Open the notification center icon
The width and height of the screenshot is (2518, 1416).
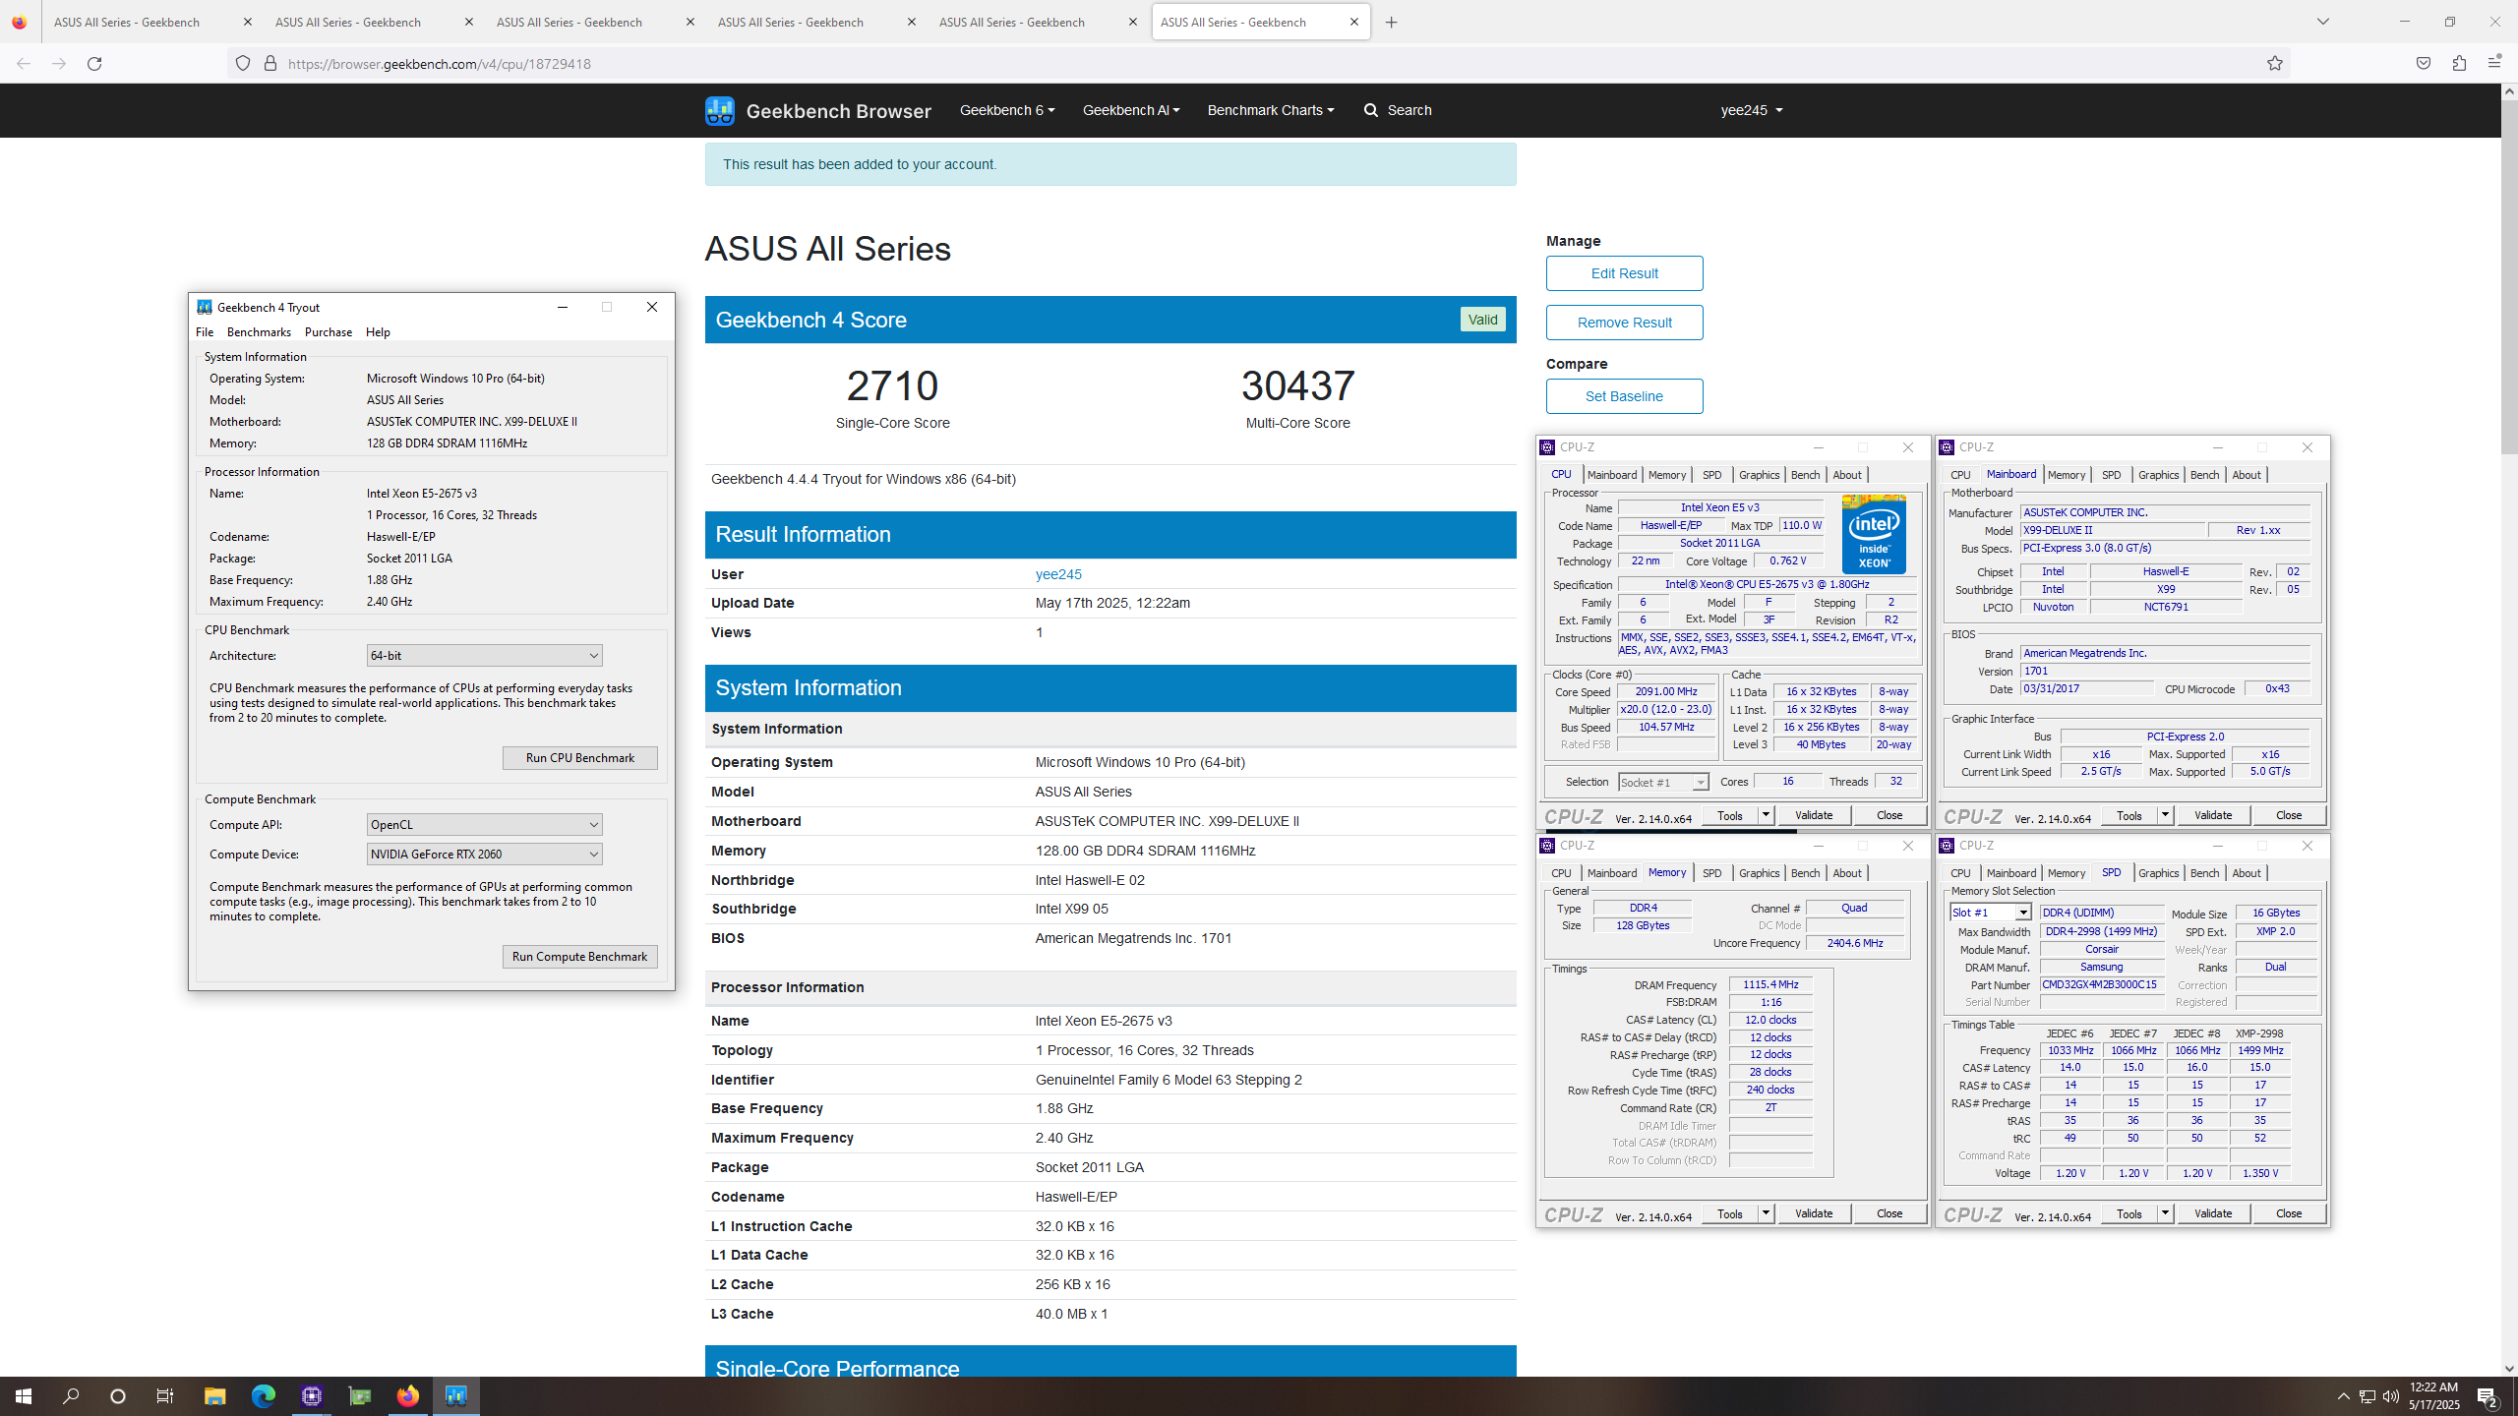(2488, 1396)
